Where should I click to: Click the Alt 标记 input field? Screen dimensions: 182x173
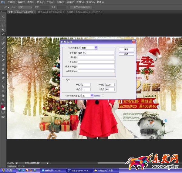pyautogui.click(x=96, y=71)
